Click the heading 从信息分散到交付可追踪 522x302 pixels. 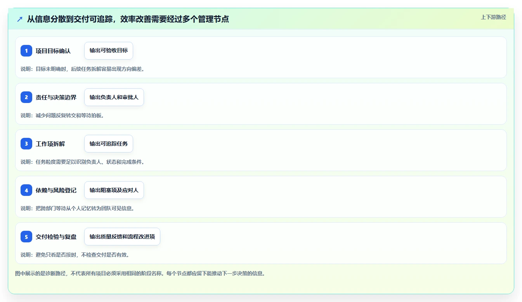[x=70, y=19]
